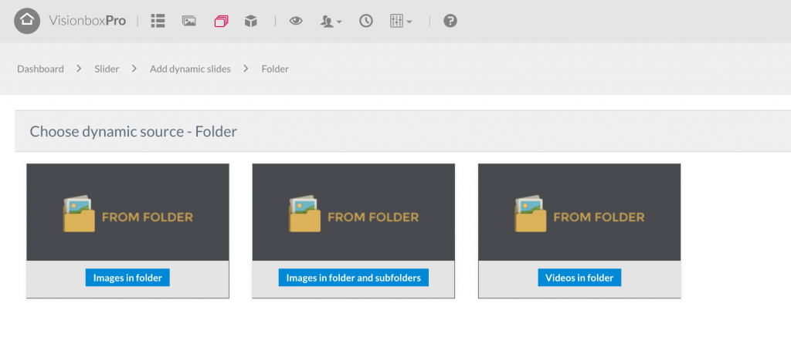
Task: Open the 3D box icon in the toolbar
Action: (x=251, y=21)
